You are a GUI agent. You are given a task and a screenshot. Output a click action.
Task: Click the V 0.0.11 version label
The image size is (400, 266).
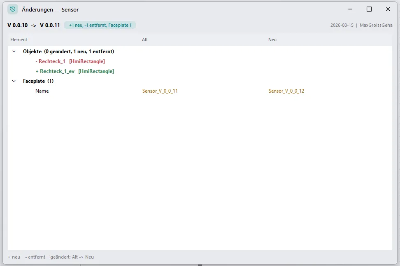(50, 25)
